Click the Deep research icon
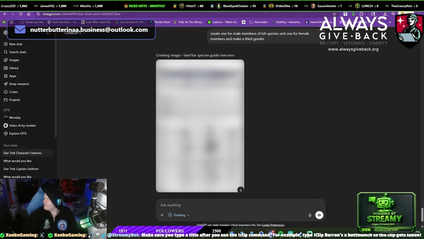The image size is (424, 239). (6, 84)
